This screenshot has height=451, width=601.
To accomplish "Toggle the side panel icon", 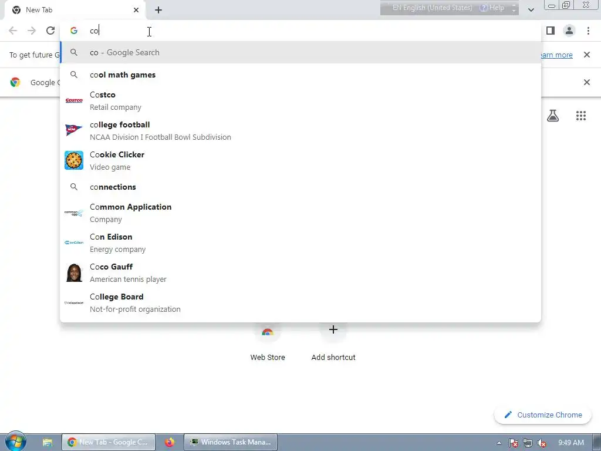I will [551, 31].
